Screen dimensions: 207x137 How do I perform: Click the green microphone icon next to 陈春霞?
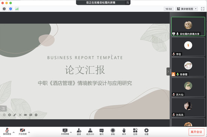(178, 74)
